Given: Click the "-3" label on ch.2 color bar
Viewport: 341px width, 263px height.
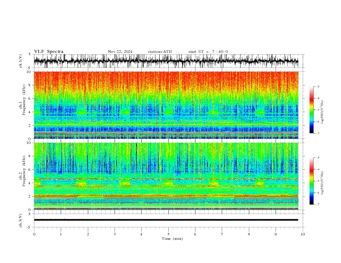Looking at the screenshot, I should pos(318,158).
